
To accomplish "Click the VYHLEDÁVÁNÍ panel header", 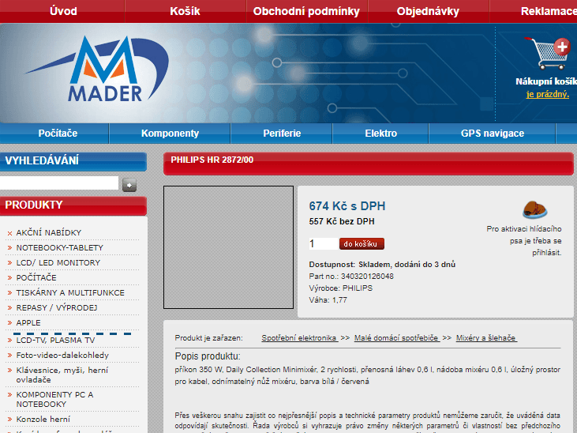I will point(73,161).
